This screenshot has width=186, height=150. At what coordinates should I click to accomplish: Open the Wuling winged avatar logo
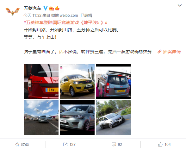pyautogui.click(x=13, y=11)
